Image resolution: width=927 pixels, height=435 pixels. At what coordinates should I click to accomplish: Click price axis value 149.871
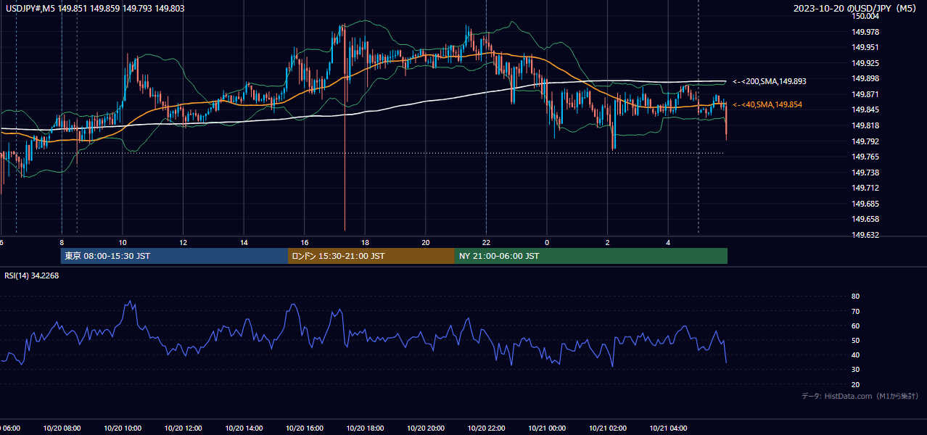(866, 95)
